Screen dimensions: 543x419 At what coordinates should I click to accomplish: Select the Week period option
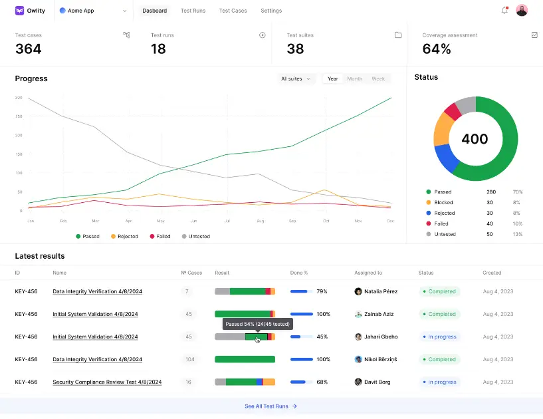pos(378,78)
